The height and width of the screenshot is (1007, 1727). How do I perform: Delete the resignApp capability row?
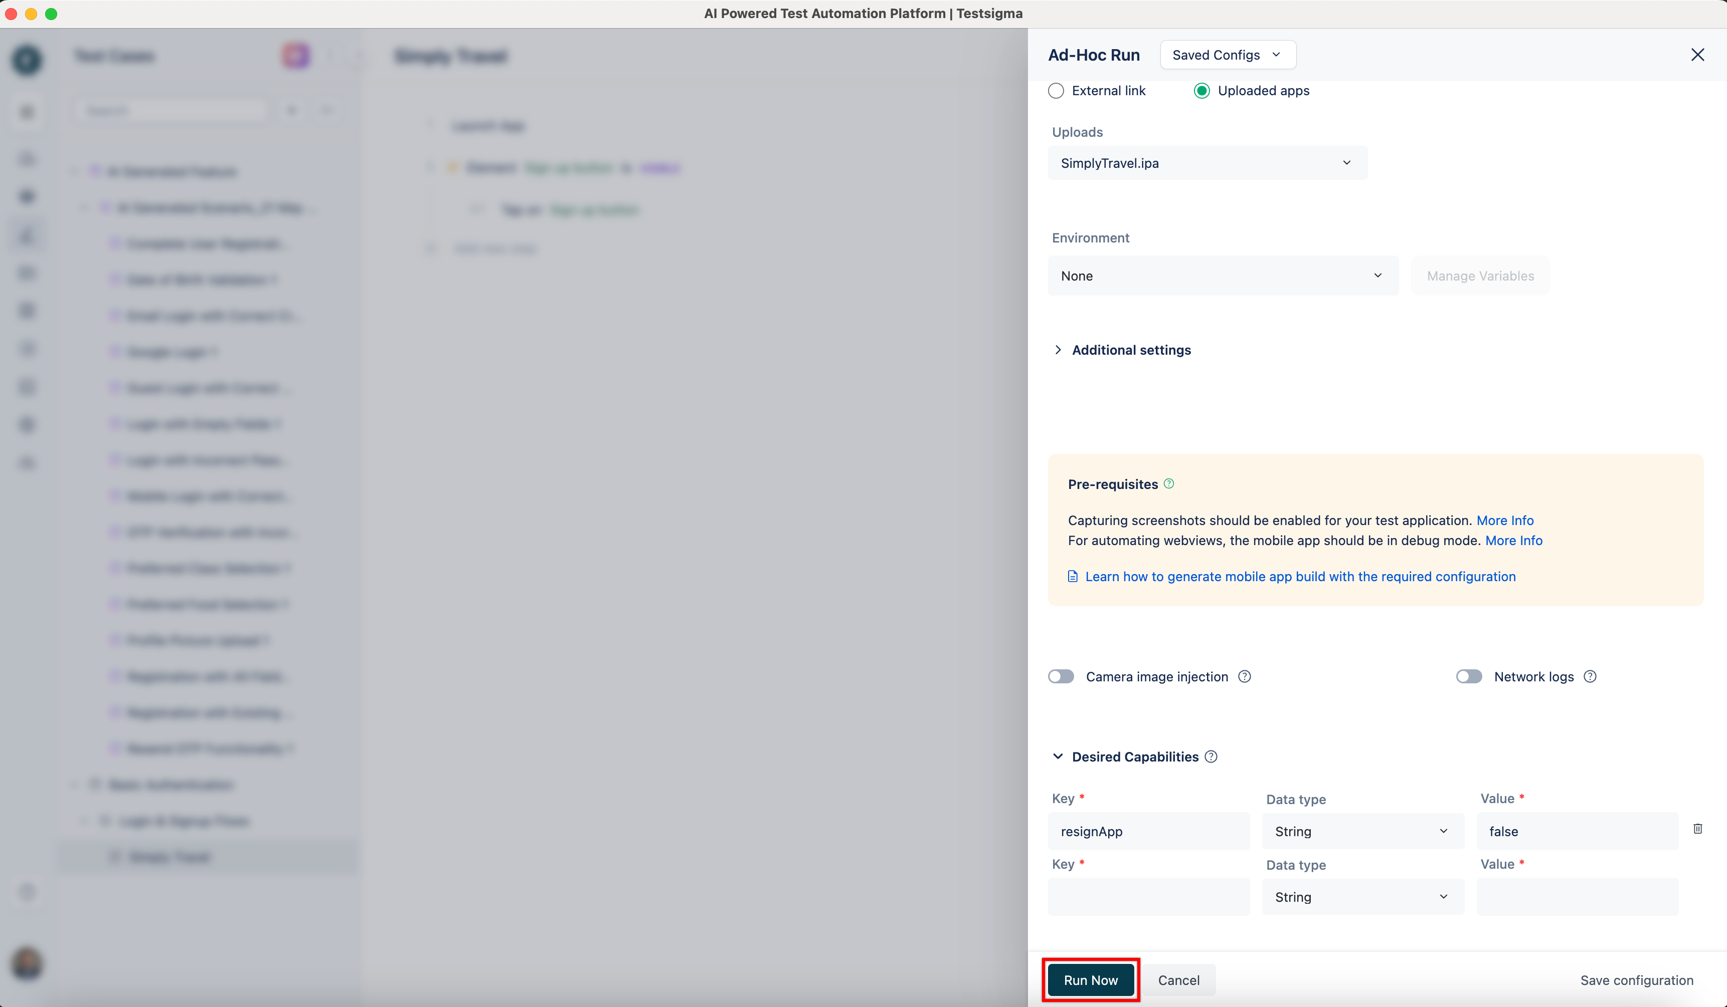click(1697, 829)
